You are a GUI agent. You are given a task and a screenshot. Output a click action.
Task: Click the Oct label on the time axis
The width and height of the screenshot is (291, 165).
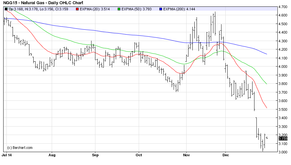138,155
